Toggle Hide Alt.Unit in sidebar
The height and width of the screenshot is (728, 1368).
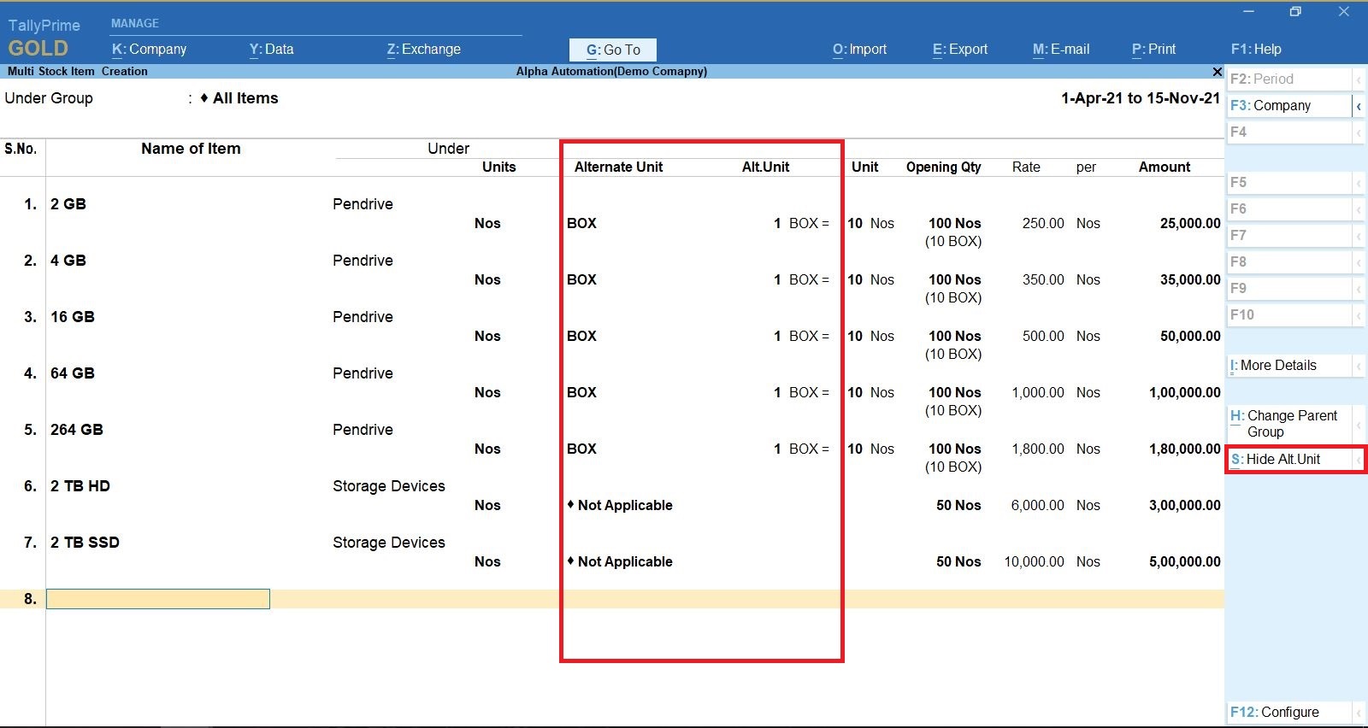[1282, 460]
